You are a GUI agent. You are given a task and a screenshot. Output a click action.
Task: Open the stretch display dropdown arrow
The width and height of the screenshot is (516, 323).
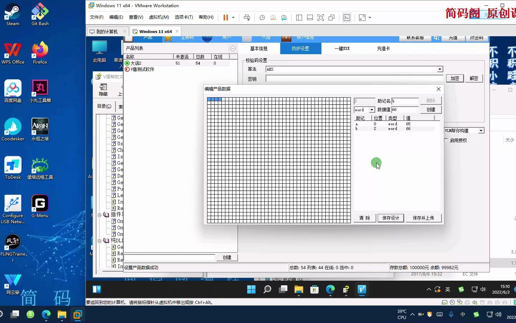tap(370, 17)
